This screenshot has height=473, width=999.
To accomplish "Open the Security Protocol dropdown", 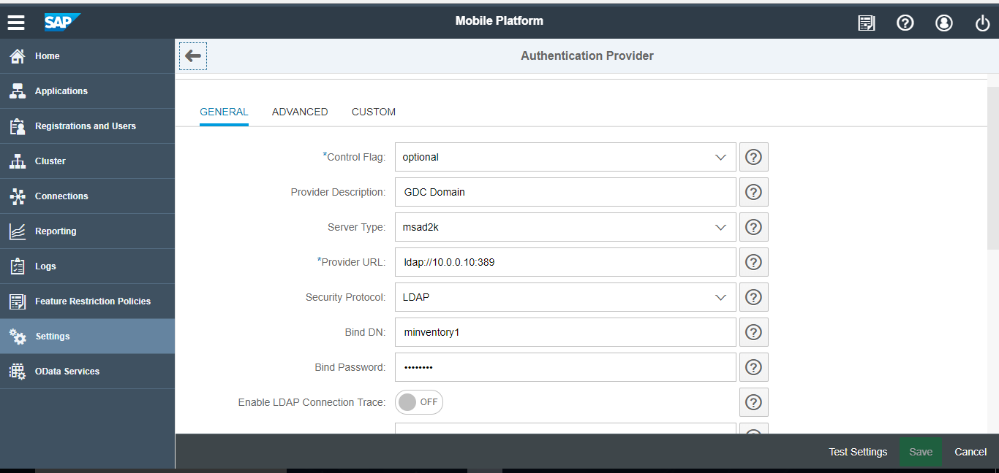I will 720,297.
